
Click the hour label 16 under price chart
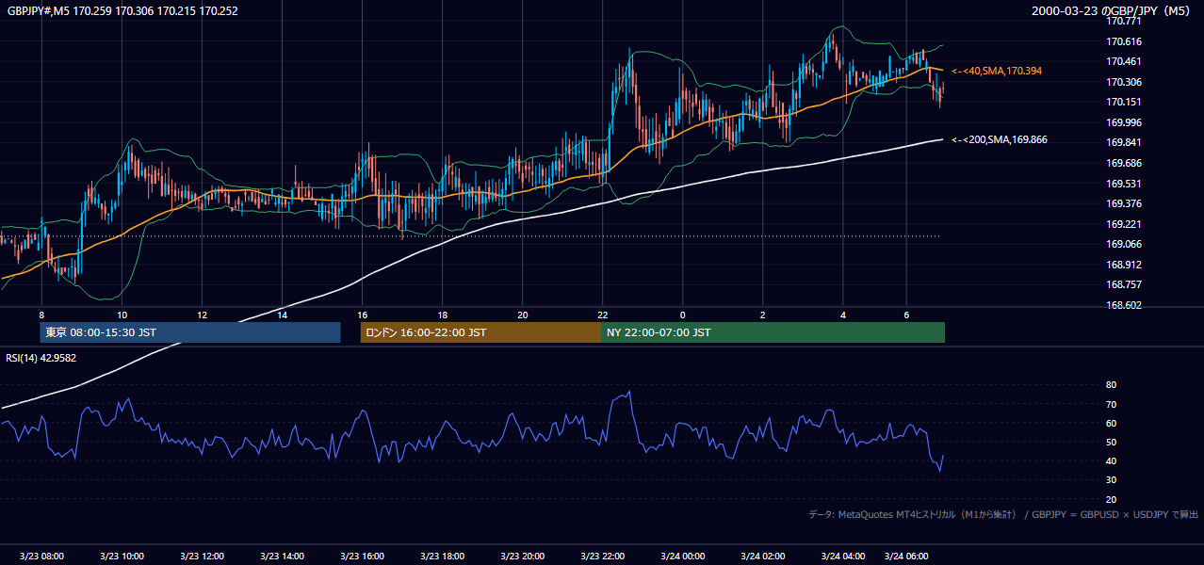[x=362, y=315]
